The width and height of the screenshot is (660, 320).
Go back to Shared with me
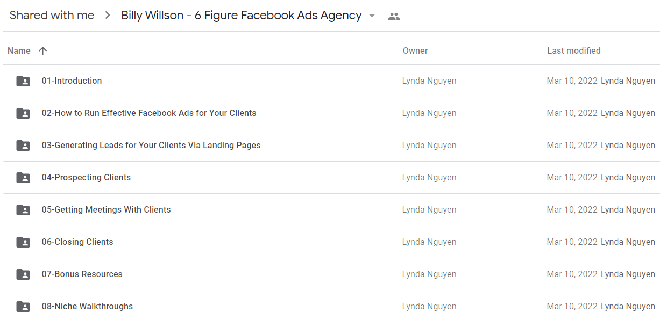pyautogui.click(x=52, y=16)
